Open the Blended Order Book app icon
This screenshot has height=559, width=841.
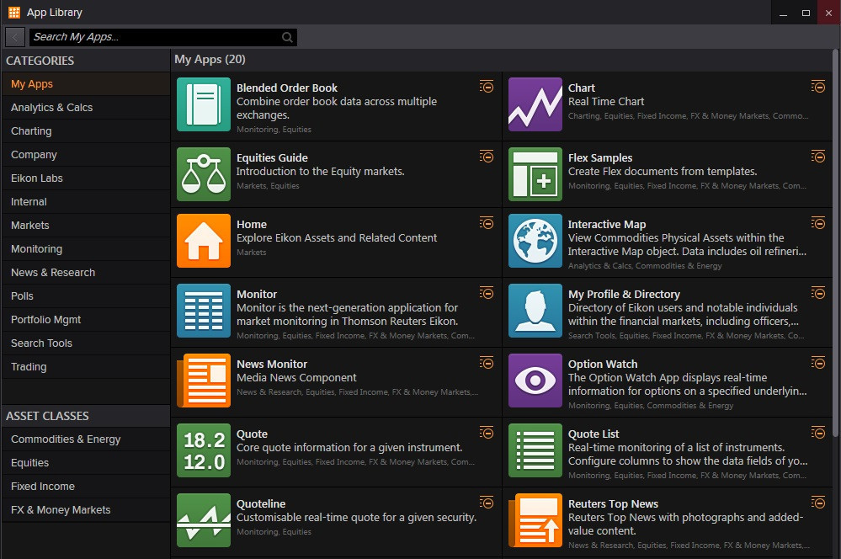pyautogui.click(x=204, y=104)
